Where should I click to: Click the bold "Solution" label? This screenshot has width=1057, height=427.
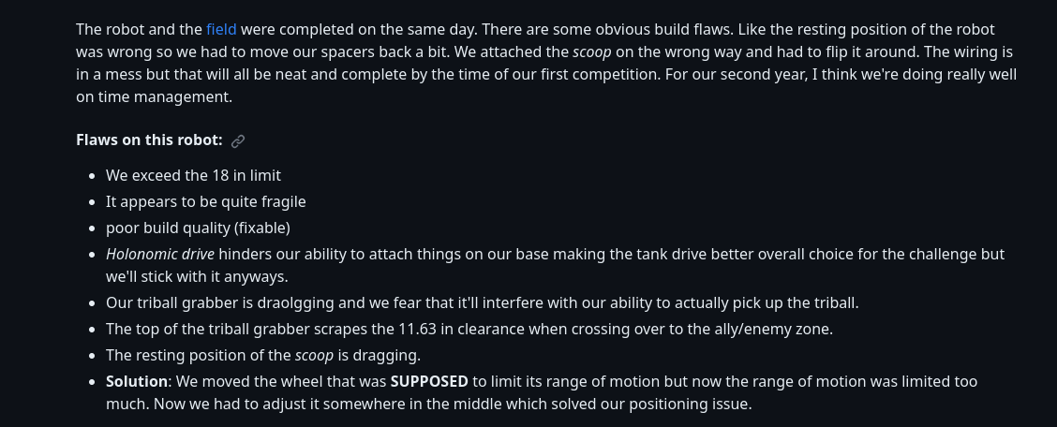coord(136,381)
